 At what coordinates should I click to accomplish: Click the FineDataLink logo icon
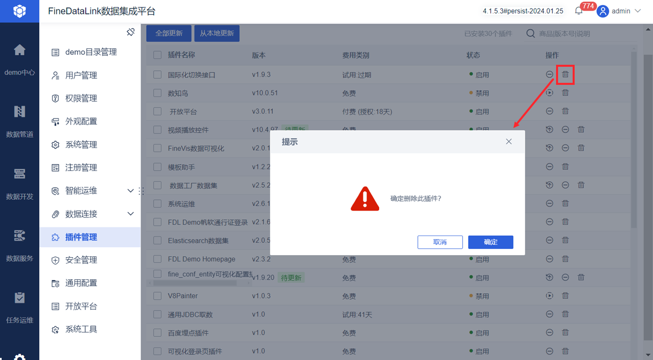tap(20, 11)
